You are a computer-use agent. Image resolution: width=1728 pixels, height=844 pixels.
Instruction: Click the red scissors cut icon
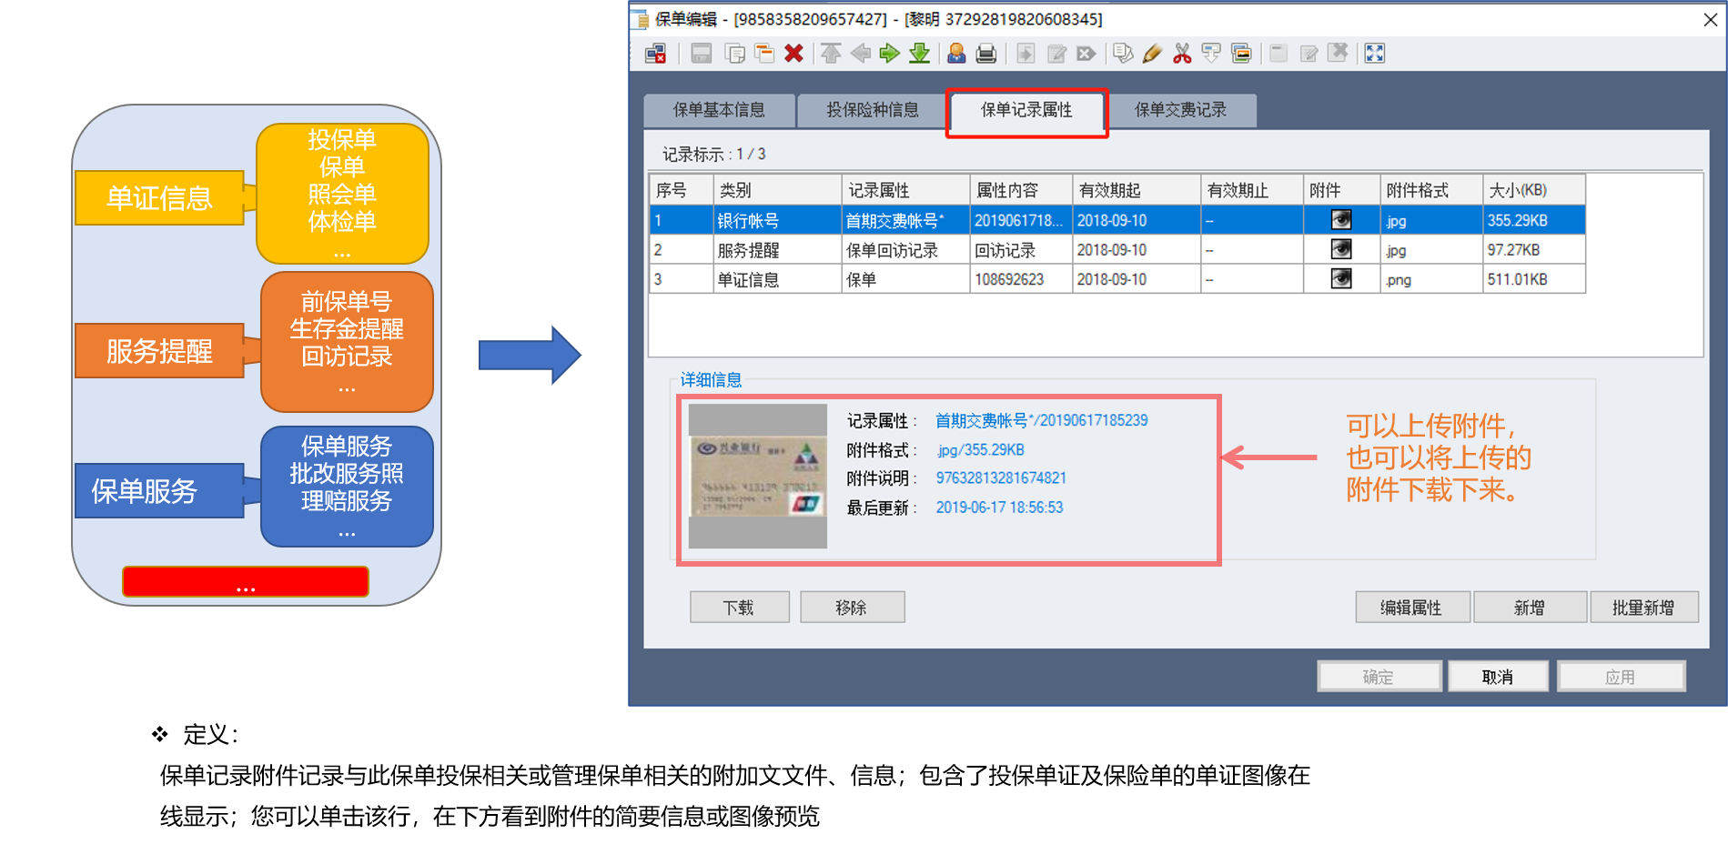1182,54
